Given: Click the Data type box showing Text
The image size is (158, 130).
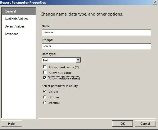Looking at the screenshot, I should 61,60.
